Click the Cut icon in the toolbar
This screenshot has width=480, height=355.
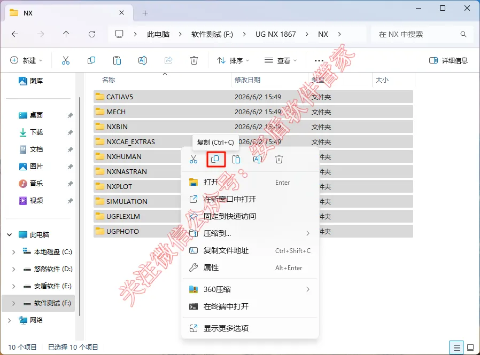click(66, 60)
